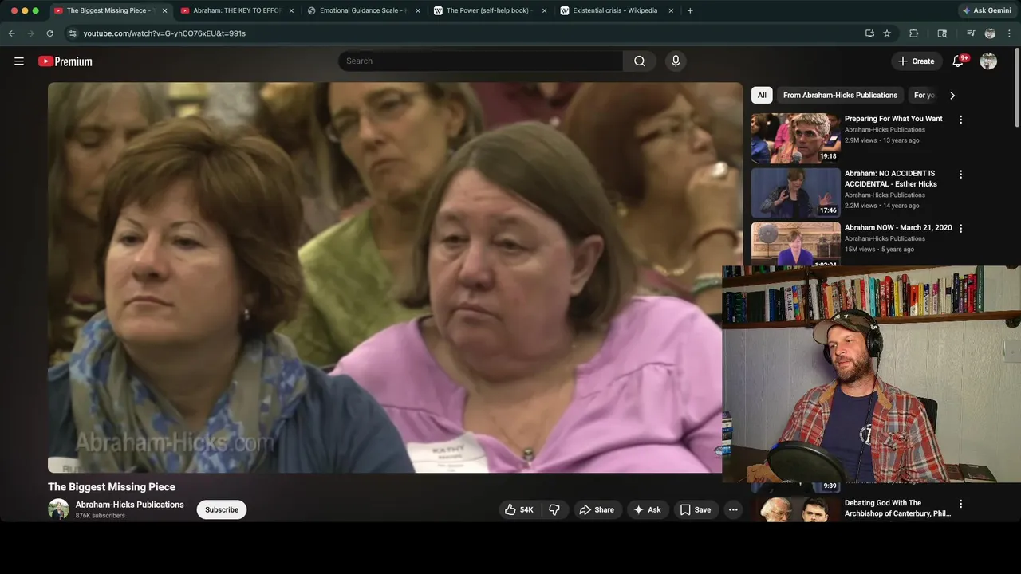Select From Abraham-Hicks Publications chip

[x=840, y=95]
